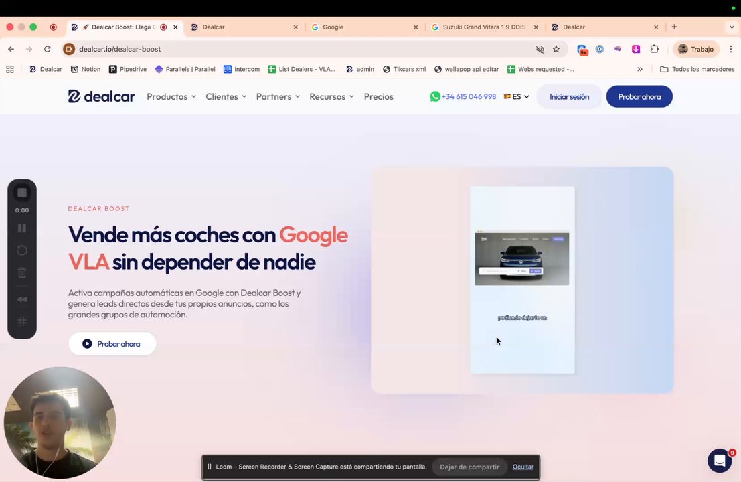Open the wallapop api editar bookmark

tap(467, 69)
